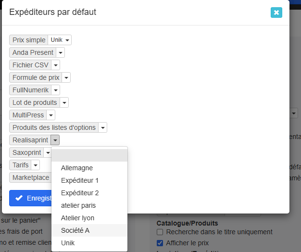Viewport: 301px width, 252px height.
Task: Open the Fichier CSV dropdown arrow
Action: pos(56,65)
